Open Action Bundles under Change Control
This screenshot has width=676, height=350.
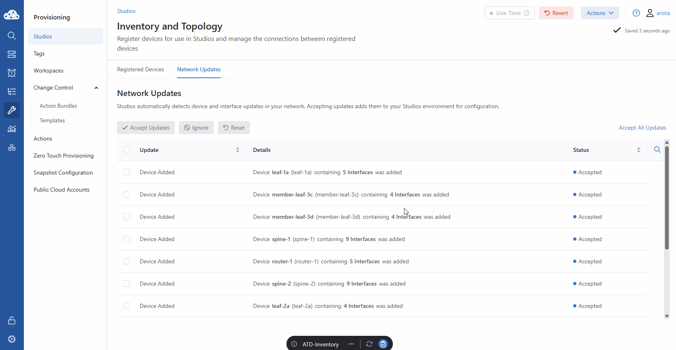coord(58,106)
